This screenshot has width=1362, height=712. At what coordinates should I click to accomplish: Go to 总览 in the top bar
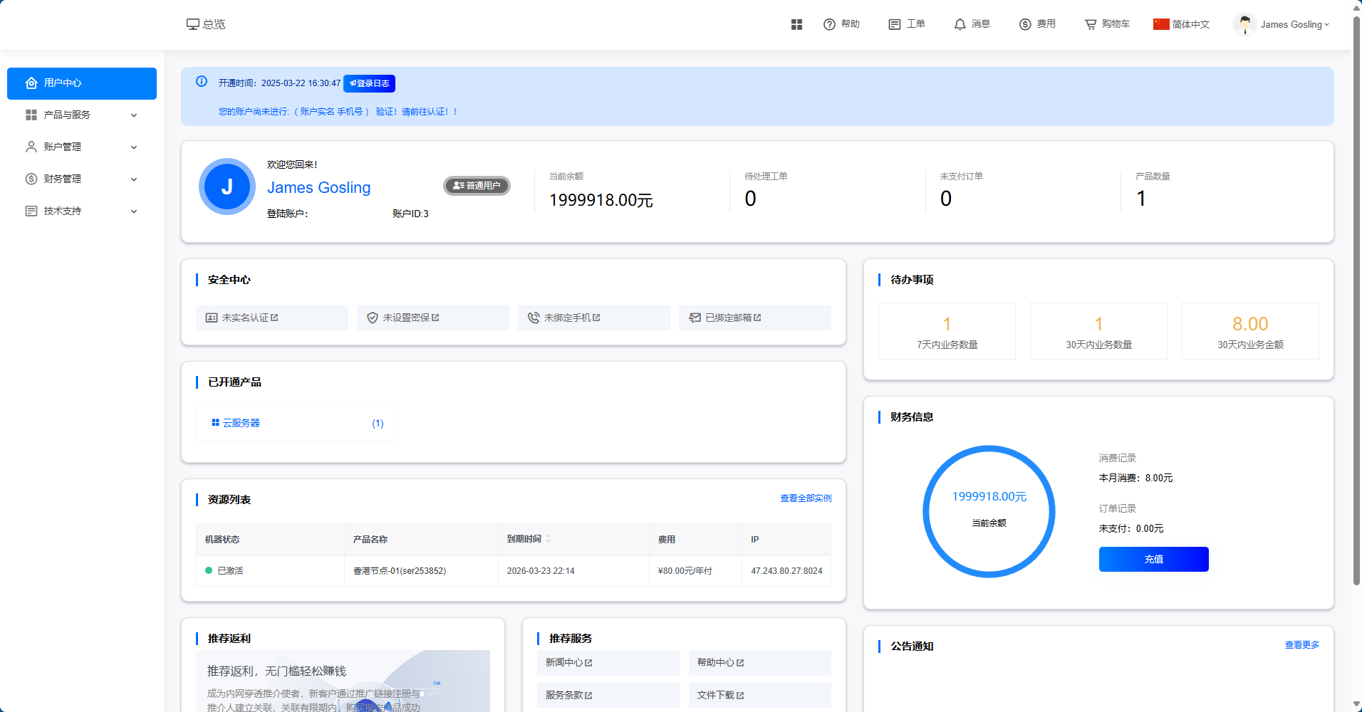206,24
